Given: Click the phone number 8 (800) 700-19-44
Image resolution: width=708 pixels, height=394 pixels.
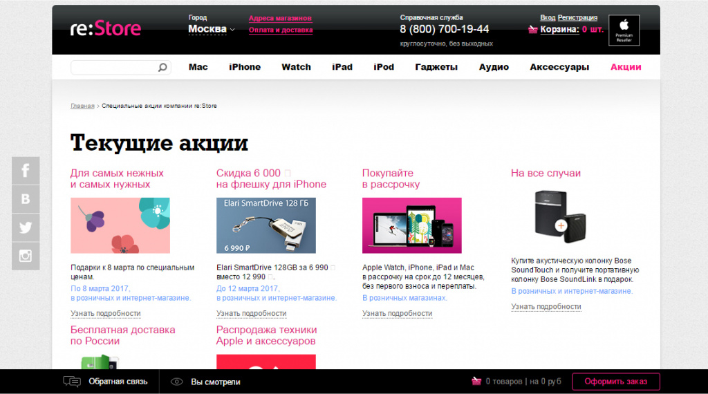Looking at the screenshot, I should tap(445, 29).
